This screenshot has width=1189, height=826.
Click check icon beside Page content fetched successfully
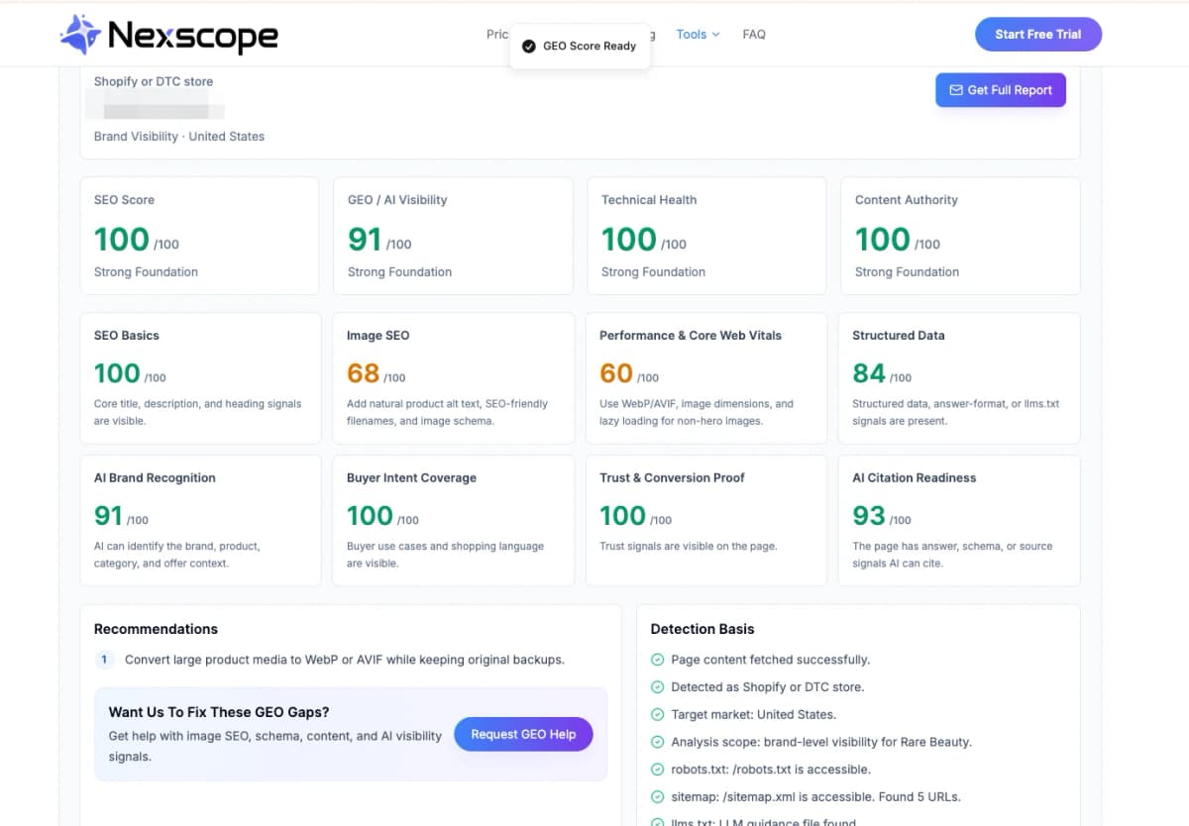[x=657, y=660]
